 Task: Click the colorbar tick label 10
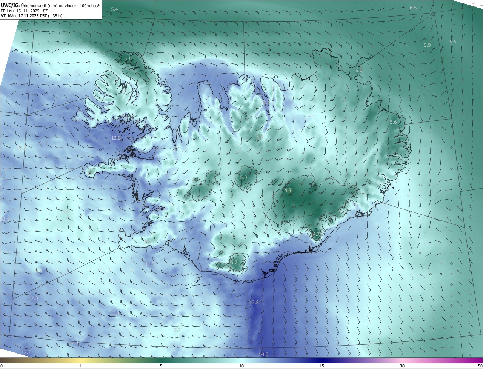pyautogui.click(x=241, y=366)
